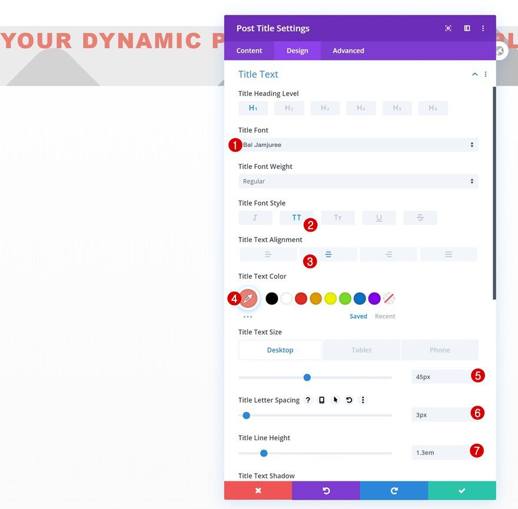Screen dimensions: 518x509
Task: Reset Title Letter Spacing with undo icon
Action: pyautogui.click(x=349, y=400)
